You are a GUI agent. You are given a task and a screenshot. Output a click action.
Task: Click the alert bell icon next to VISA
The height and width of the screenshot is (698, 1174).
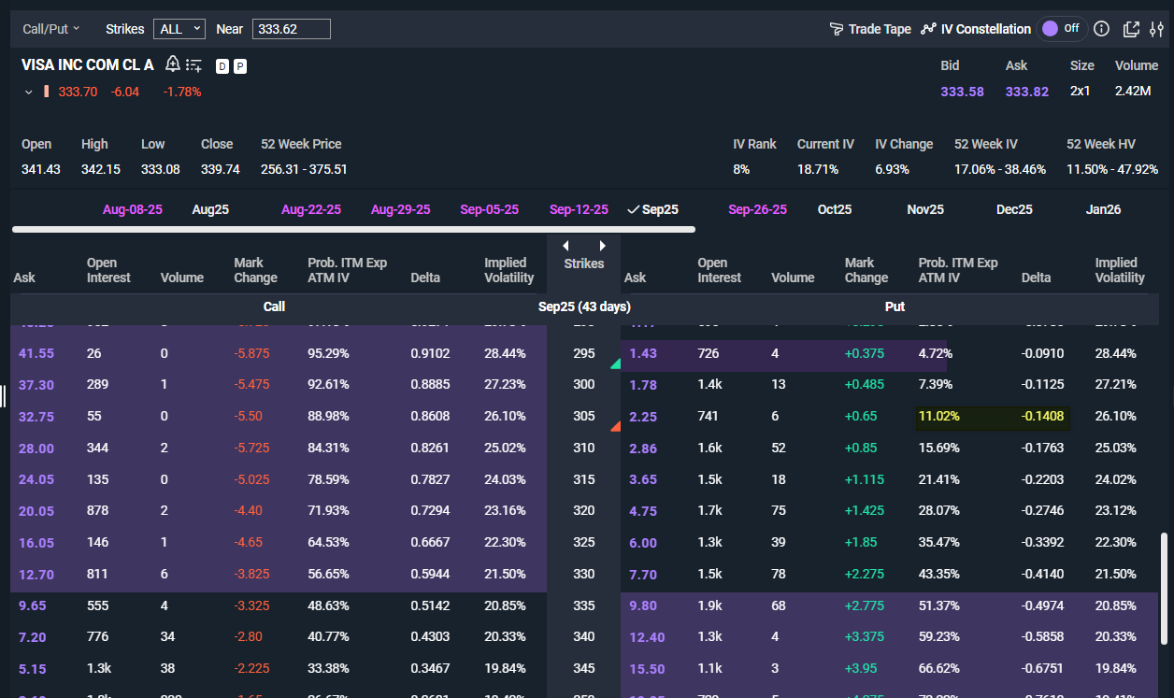pyautogui.click(x=172, y=64)
